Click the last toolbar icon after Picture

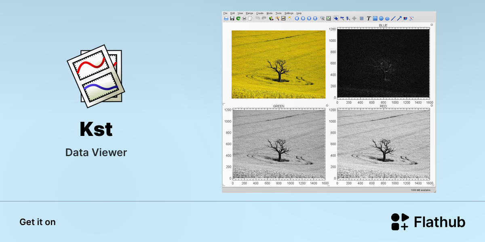[411, 19]
